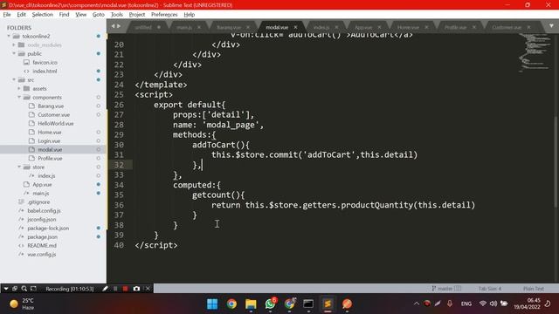The width and height of the screenshot is (559, 314).
Task: Open the Windows Start menu
Action: pyautogui.click(x=212, y=304)
